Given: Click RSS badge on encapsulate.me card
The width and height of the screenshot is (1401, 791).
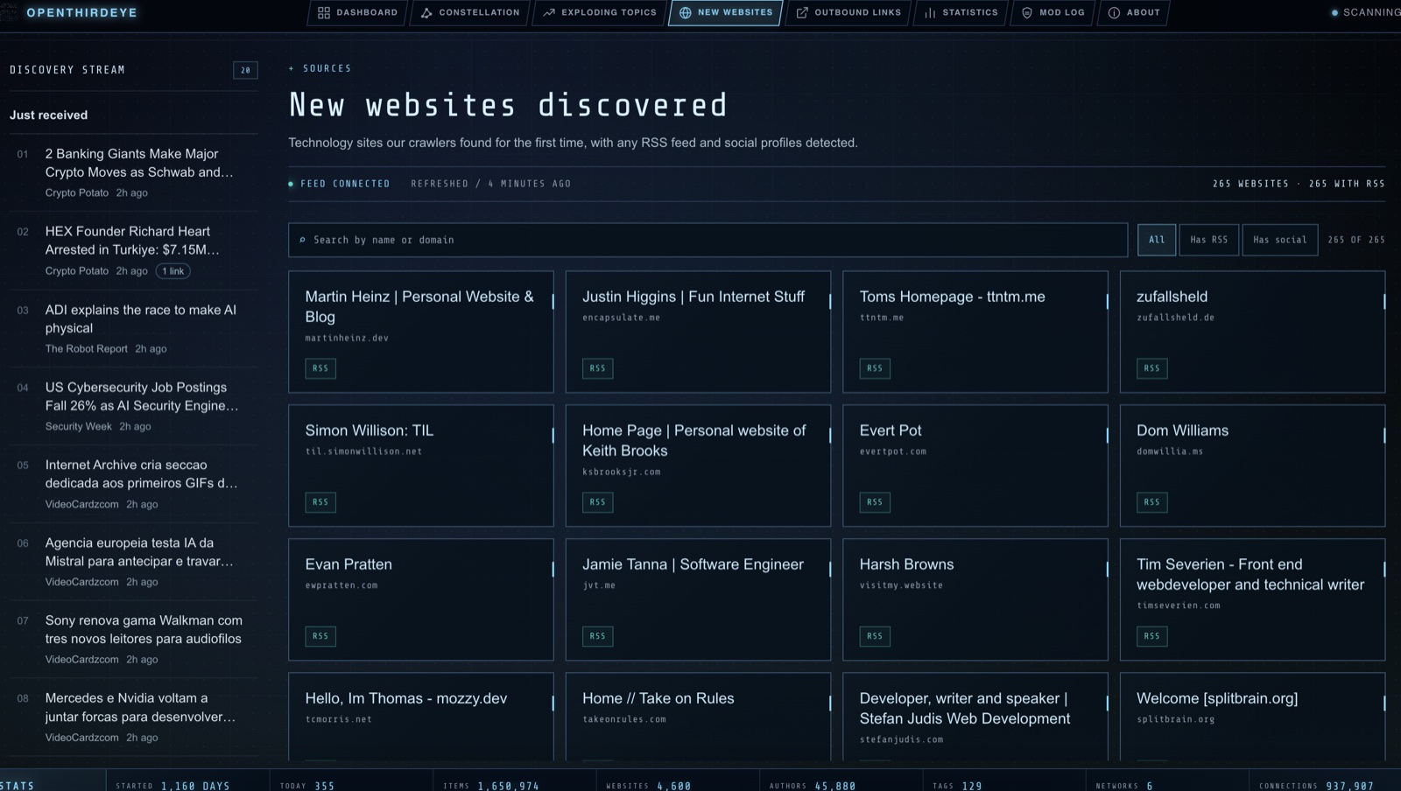Looking at the screenshot, I should point(598,368).
